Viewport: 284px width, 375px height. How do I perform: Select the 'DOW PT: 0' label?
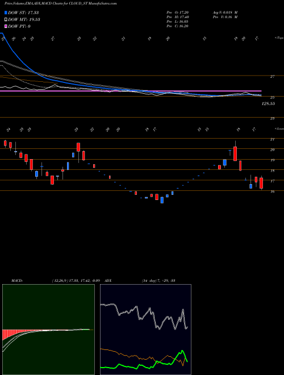(x=19, y=26)
